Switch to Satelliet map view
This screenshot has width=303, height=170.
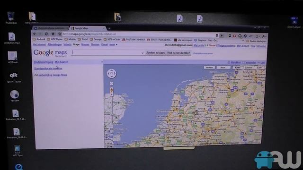(x=248, y=68)
